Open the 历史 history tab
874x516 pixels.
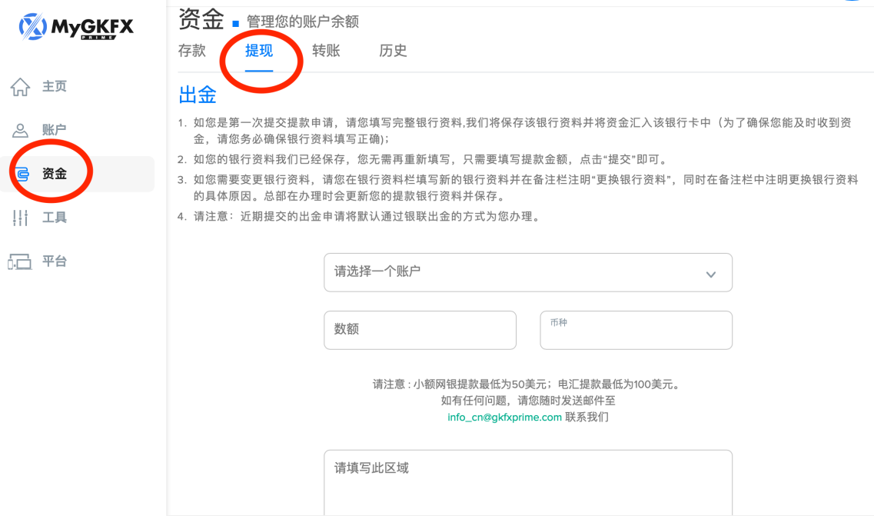(393, 52)
